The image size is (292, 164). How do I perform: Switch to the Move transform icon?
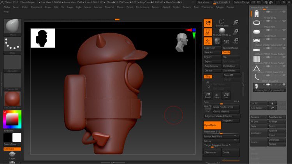(x=236, y=23)
